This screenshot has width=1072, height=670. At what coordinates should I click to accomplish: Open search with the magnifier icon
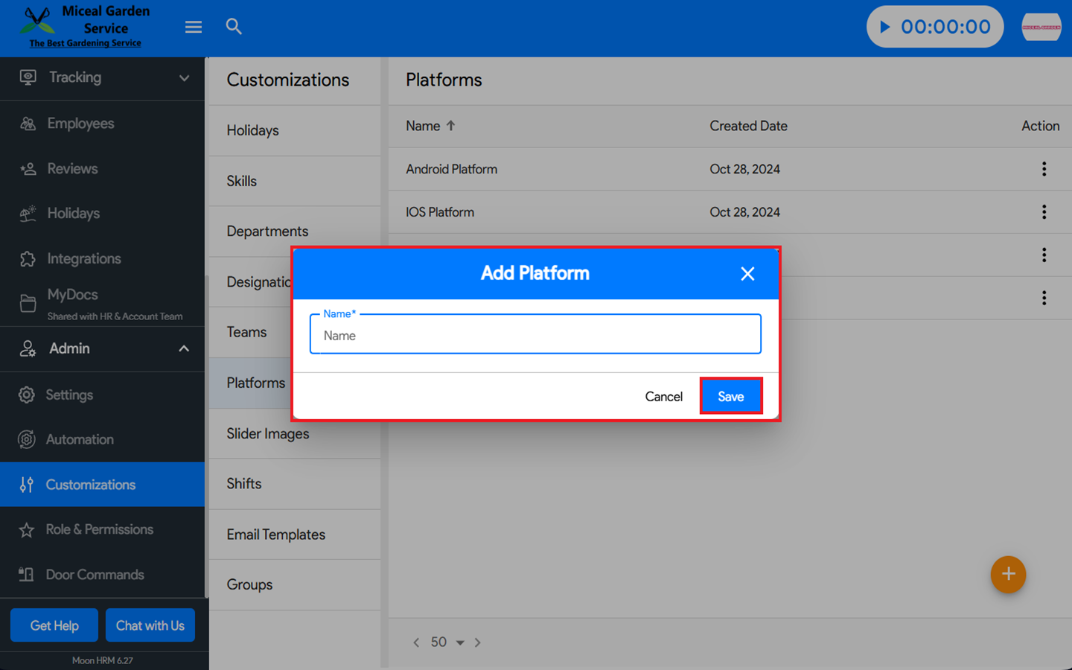(x=234, y=27)
